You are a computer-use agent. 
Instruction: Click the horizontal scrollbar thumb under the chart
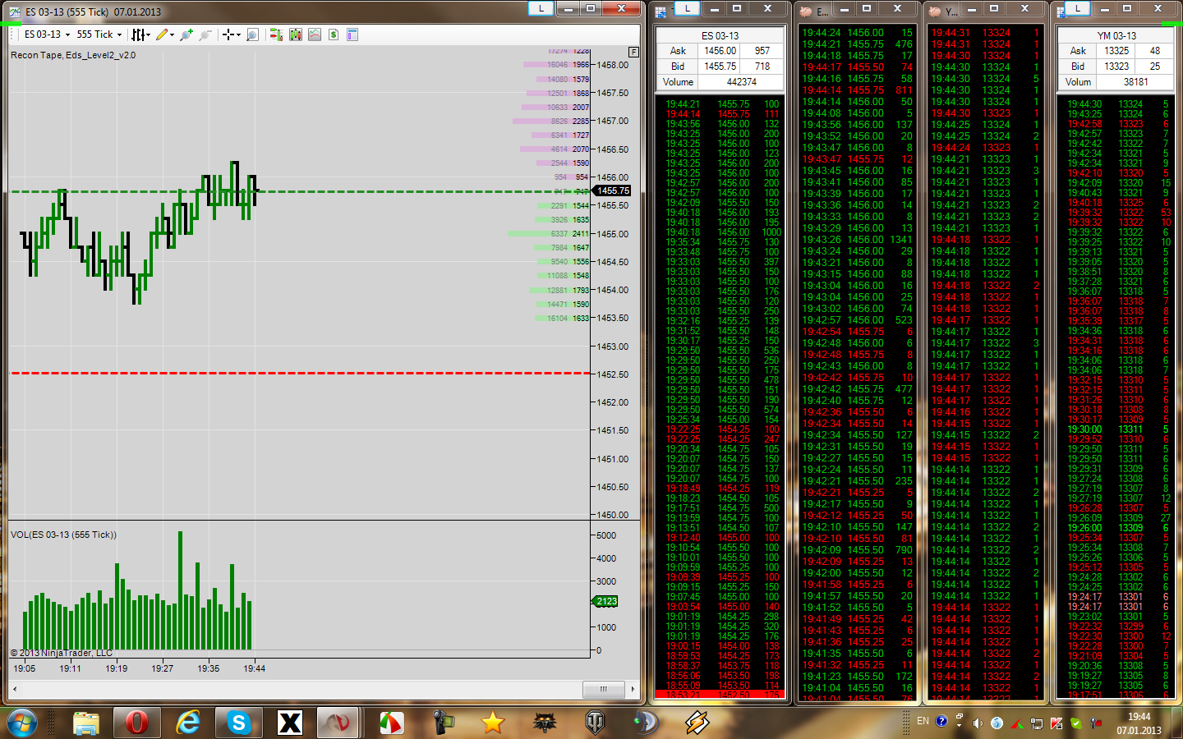604,689
